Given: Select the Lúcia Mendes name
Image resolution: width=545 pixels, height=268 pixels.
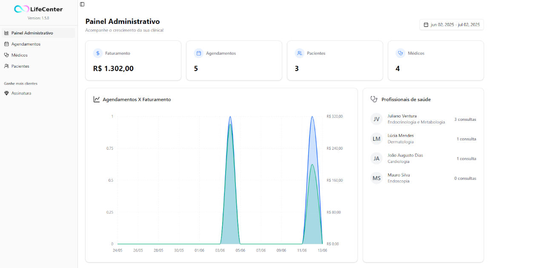Looking at the screenshot, I should pos(401,136).
